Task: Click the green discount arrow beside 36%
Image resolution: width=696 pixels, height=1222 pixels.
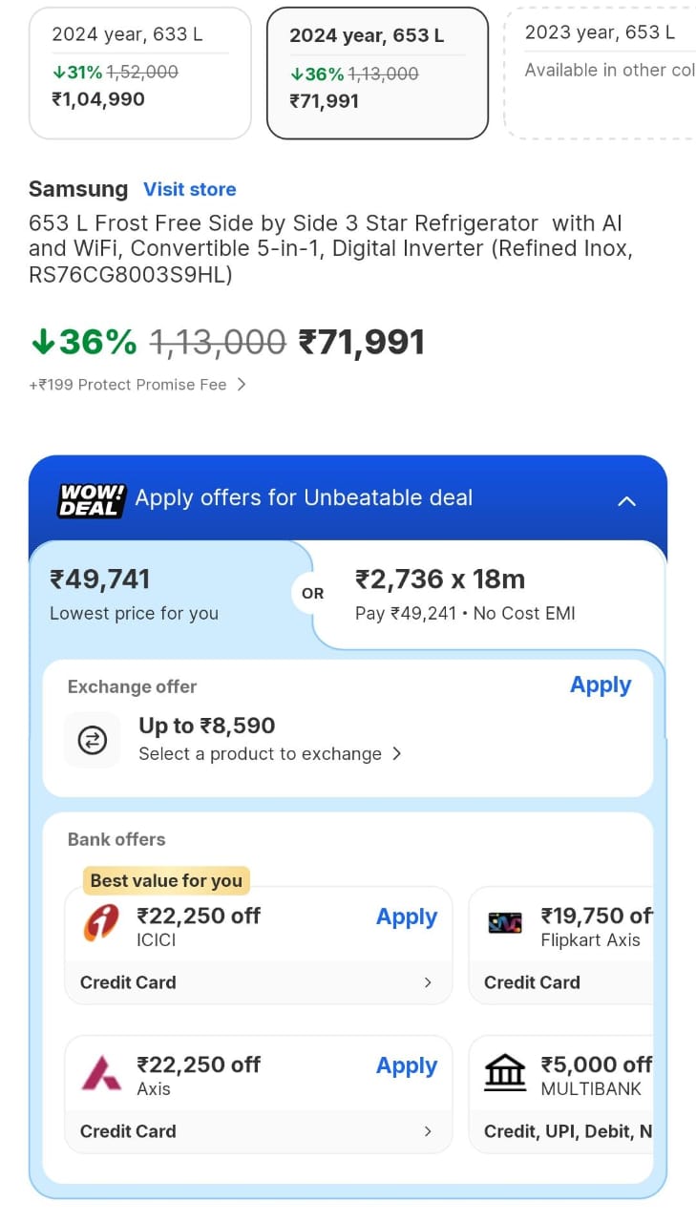Action: point(42,342)
